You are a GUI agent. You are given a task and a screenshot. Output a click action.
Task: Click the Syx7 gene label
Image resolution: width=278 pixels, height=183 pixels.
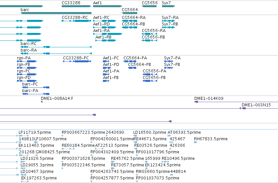166,3
